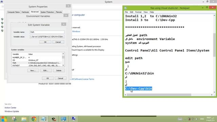The image size is (217, 122).
Task: Open the Windows Update link
Action: [x=12, y=111]
